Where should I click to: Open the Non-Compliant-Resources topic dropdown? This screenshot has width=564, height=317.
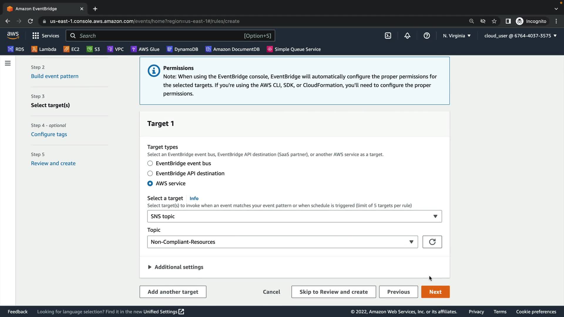coord(282,242)
